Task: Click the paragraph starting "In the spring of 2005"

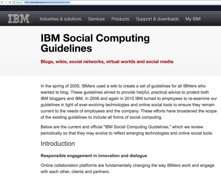Action: [129, 102]
